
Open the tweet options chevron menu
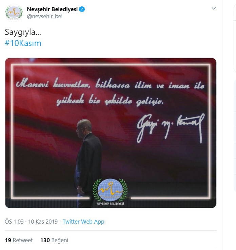(x=214, y=8)
